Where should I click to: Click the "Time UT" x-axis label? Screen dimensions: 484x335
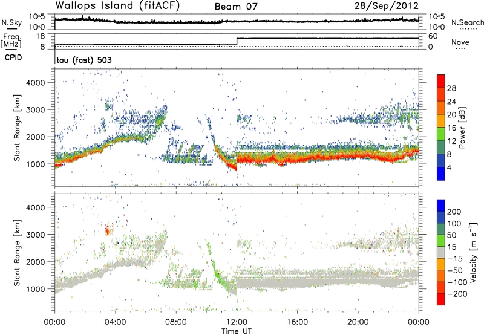[x=237, y=331]
